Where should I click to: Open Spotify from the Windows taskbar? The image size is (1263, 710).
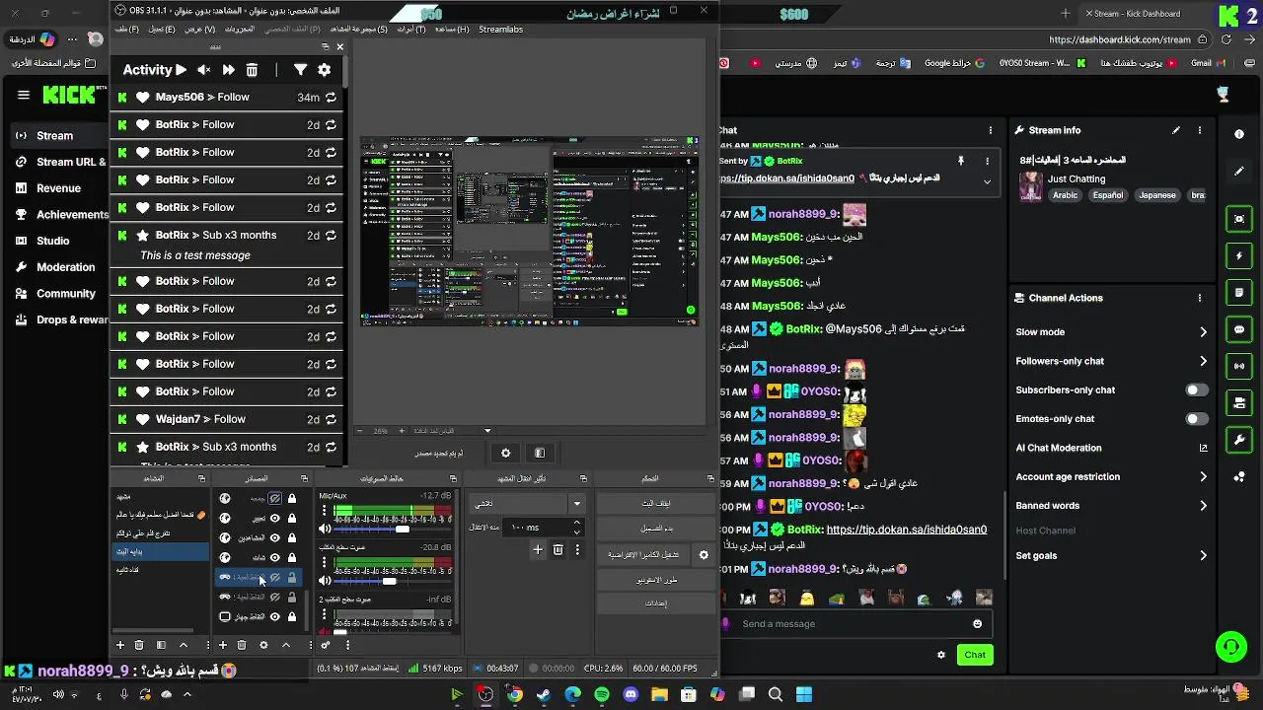[602, 695]
